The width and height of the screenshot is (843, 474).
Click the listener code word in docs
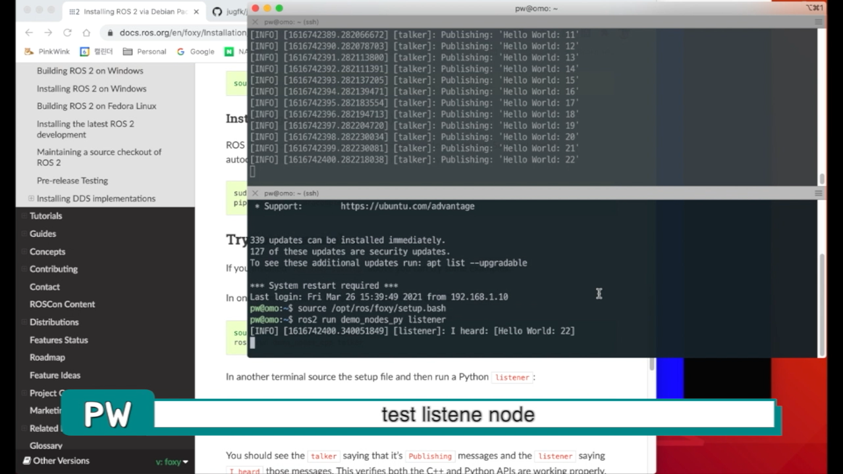click(512, 377)
